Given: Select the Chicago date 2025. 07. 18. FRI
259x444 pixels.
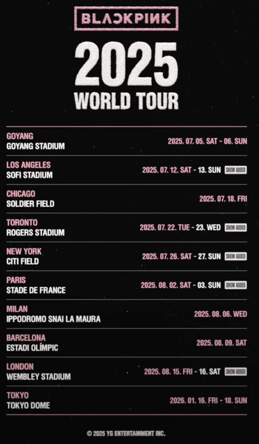Looking at the screenshot, I should coord(223,199).
